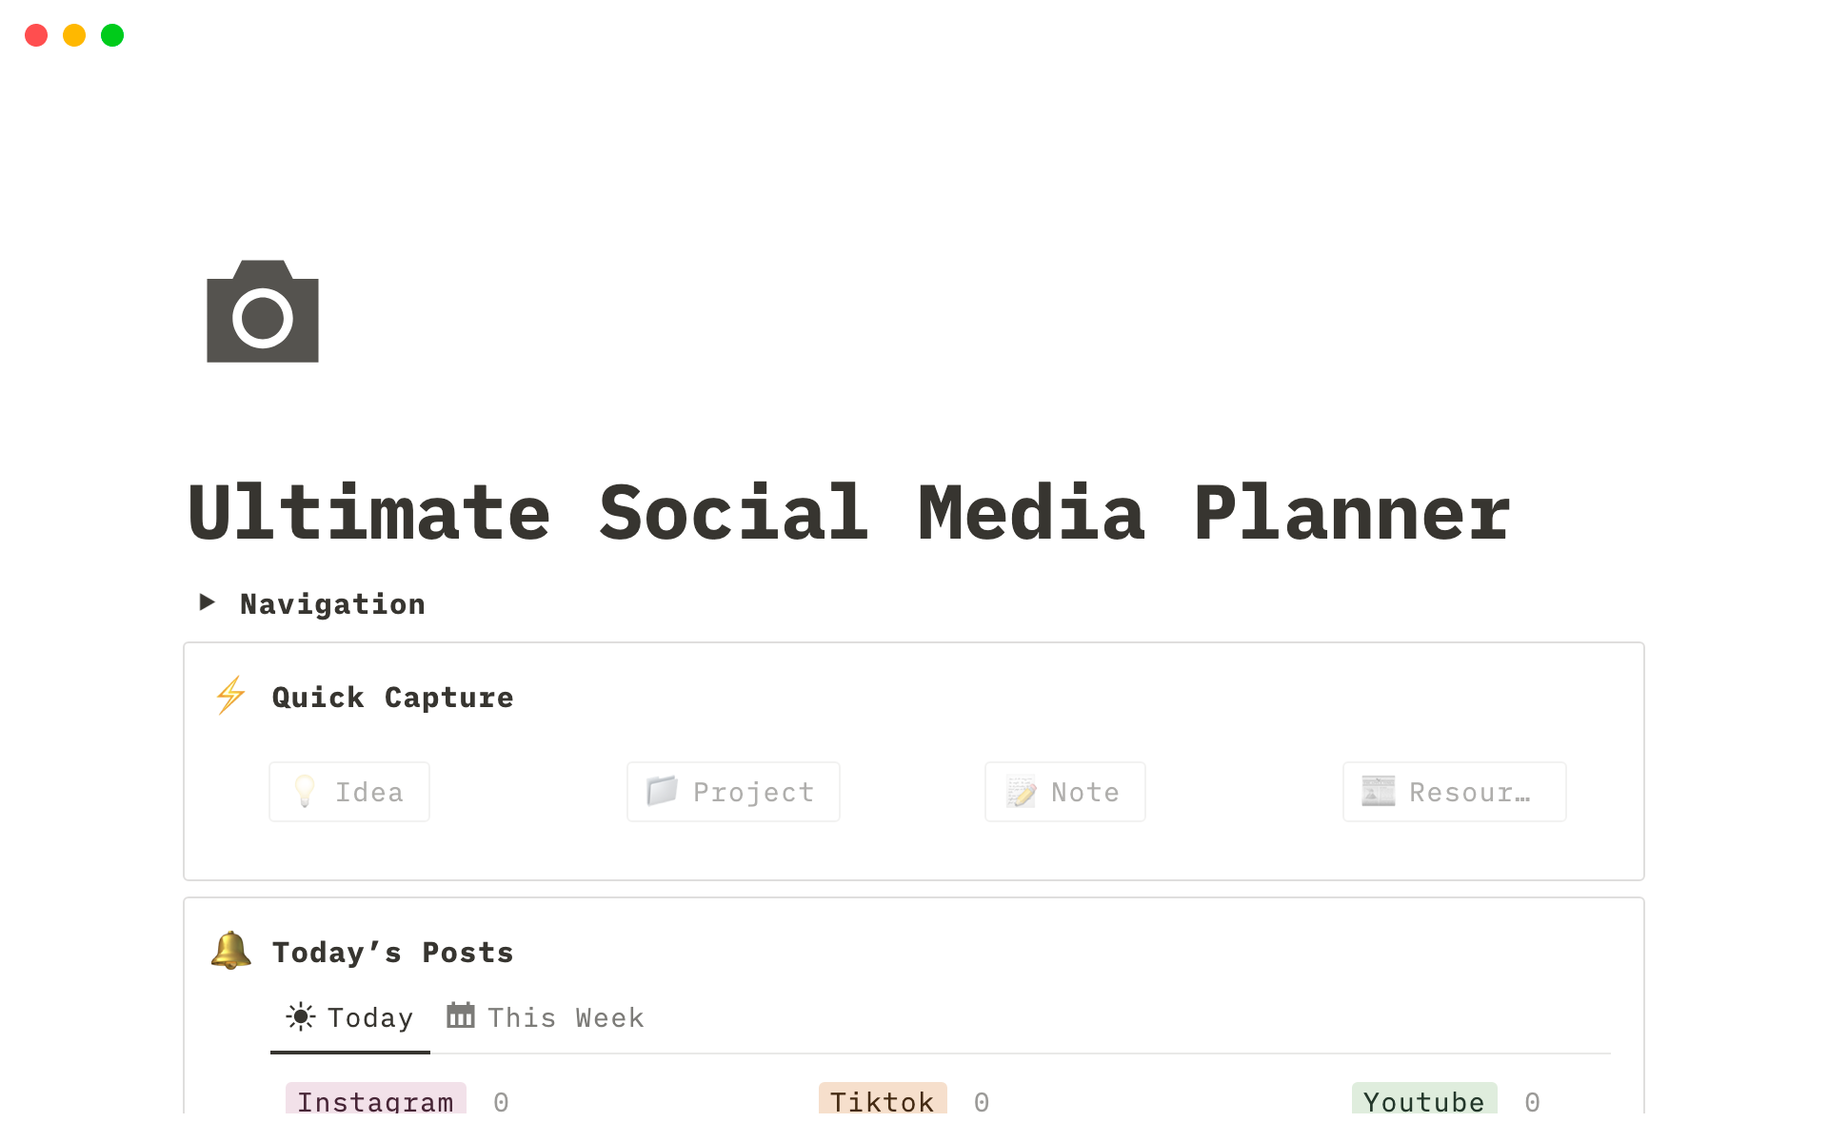Image resolution: width=1828 pixels, height=1142 pixels.
Task: Click the Ultimate Social Media Planner title
Action: (848, 514)
